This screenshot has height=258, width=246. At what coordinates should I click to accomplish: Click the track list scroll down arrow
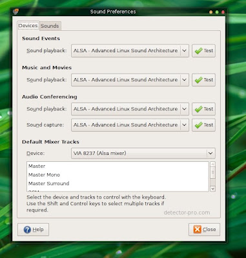[x=212, y=189]
